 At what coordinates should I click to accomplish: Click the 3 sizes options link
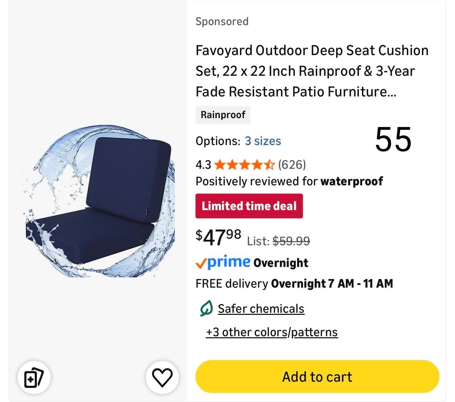click(263, 141)
